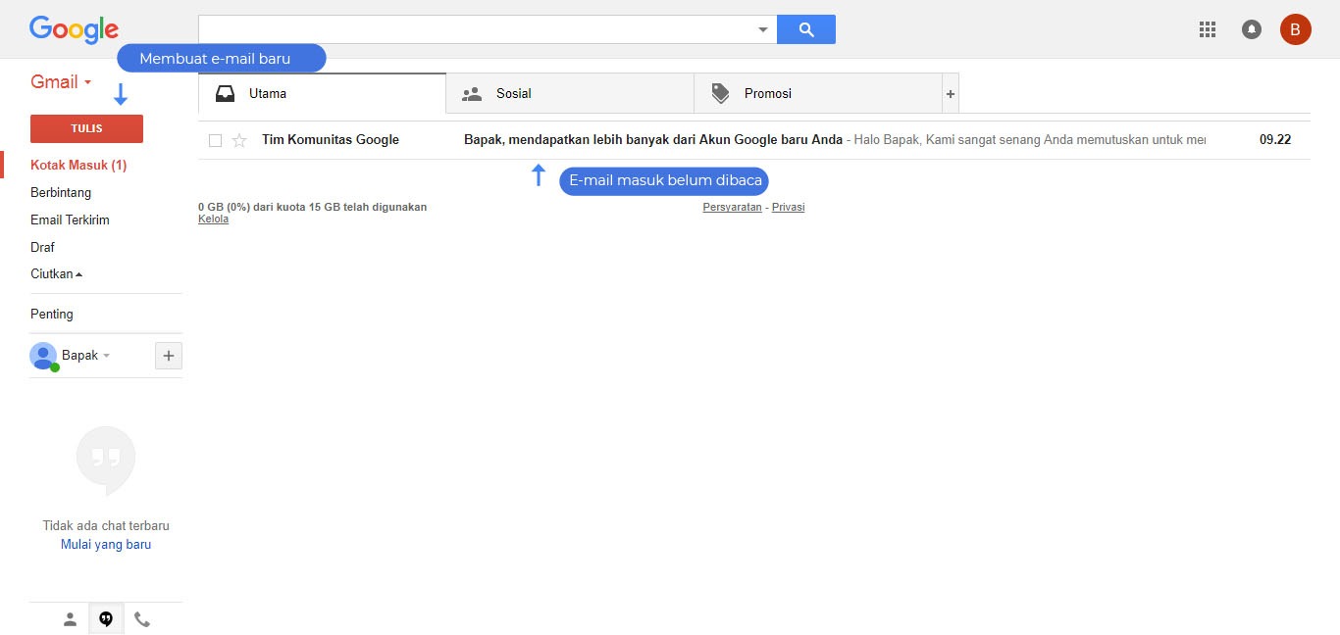
Task: Open the Kelola storage link
Action: 213,220
